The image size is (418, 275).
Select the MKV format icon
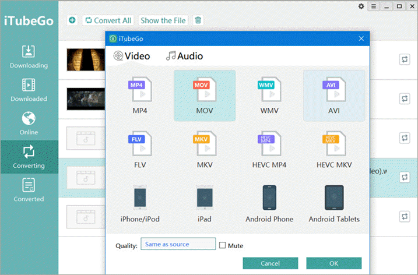205,143
